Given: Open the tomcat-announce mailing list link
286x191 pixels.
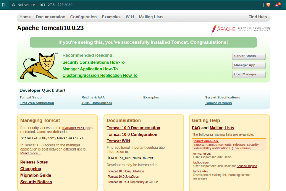Looking at the screenshot, I should click(x=206, y=141).
